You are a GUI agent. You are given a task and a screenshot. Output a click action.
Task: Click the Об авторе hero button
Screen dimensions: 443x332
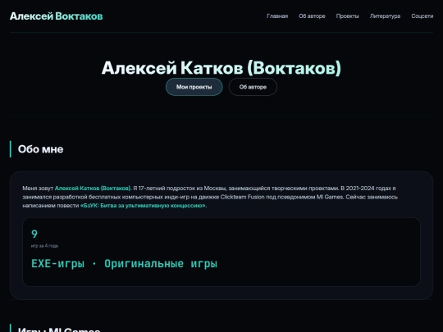click(x=253, y=87)
